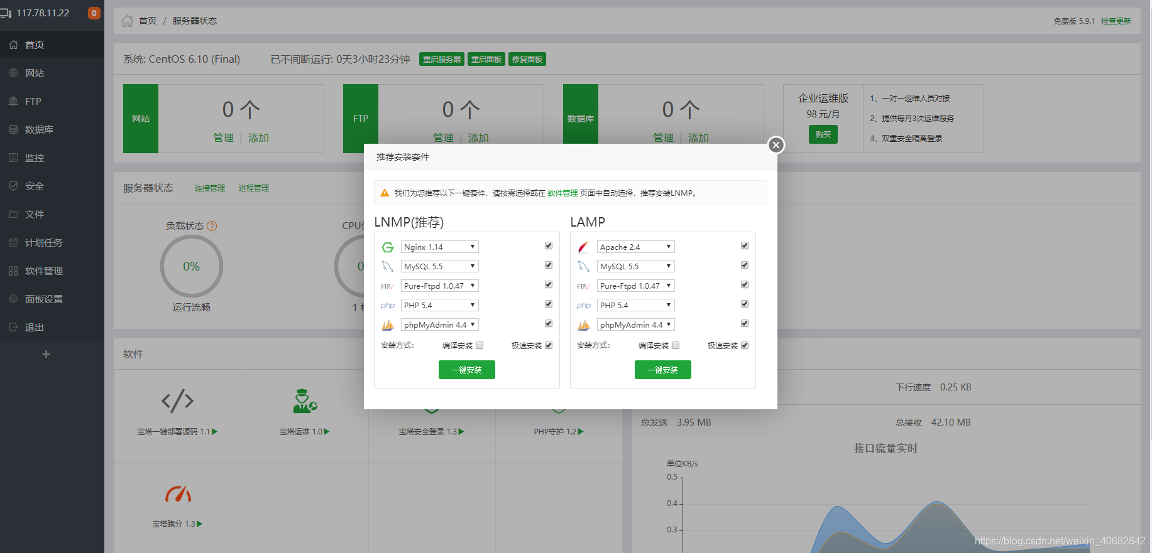Open the Apache 2.4 version dropdown

coord(636,247)
